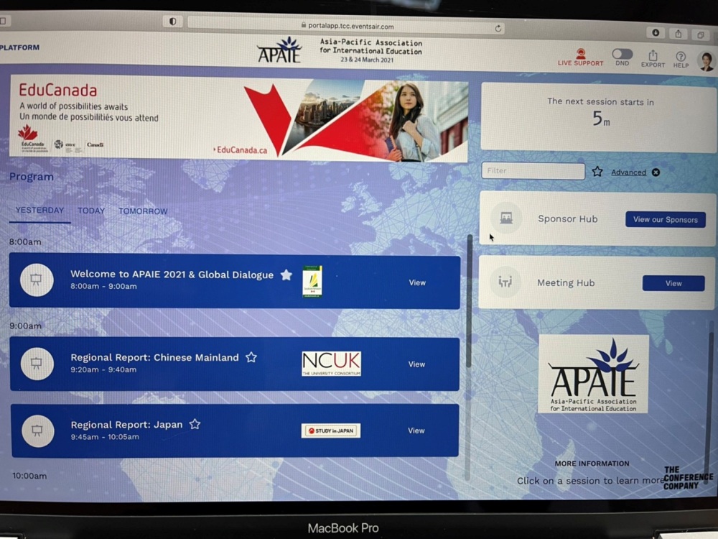
Task: Open the EduCanada banner advertisement
Action: coord(238,118)
